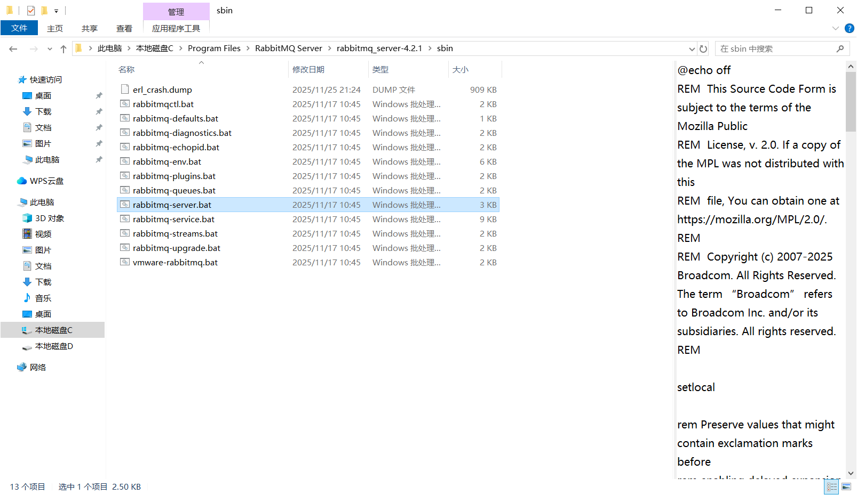Click the WPS云盘 cloud icon

point(22,181)
